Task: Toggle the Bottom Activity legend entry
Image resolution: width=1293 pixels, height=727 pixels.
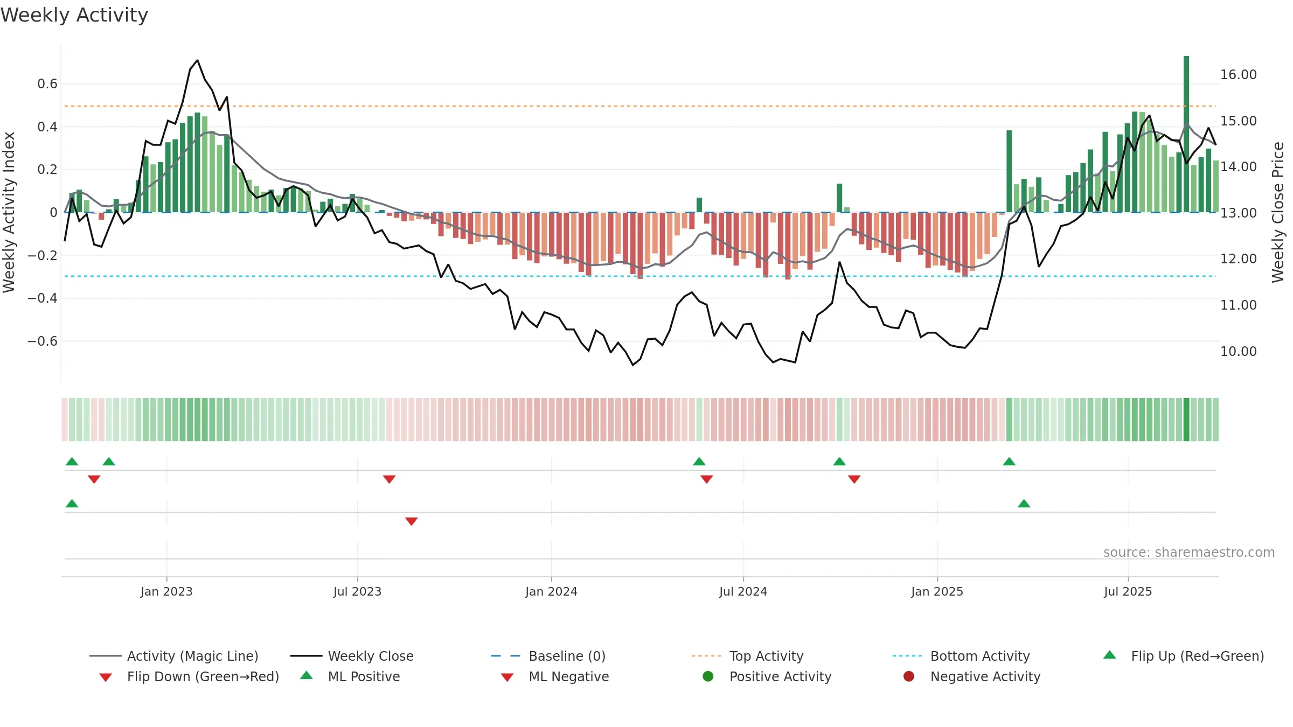Action: [961, 656]
